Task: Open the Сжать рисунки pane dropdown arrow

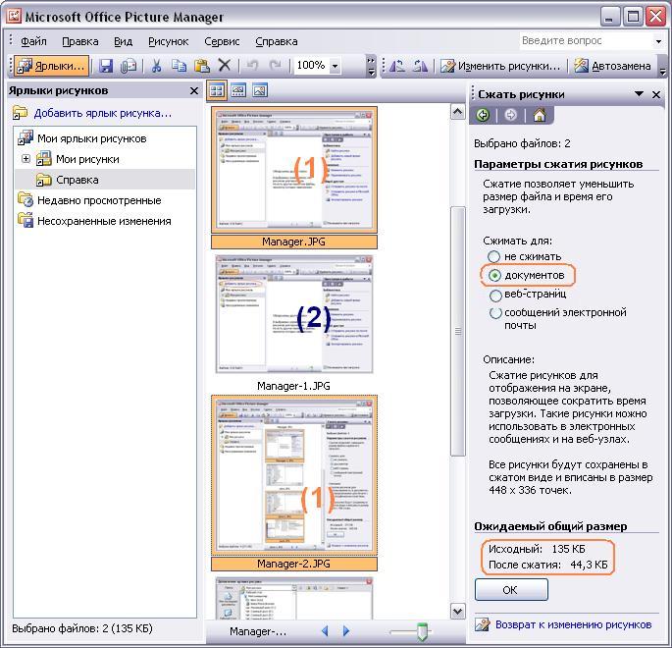Action: pos(639,94)
